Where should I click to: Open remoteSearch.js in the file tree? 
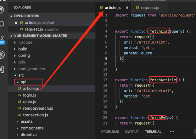click(x=38, y=108)
